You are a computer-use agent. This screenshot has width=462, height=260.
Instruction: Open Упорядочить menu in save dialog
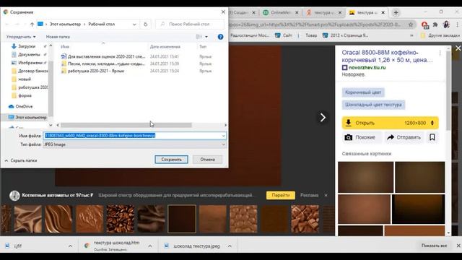pos(21,37)
